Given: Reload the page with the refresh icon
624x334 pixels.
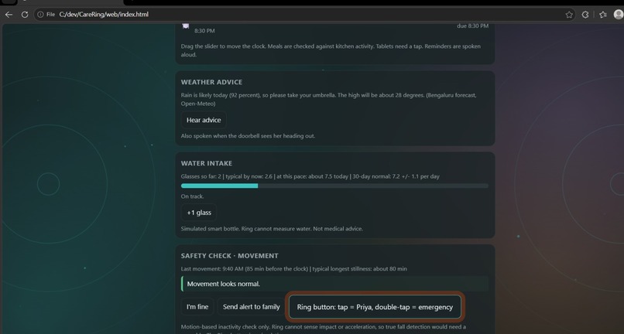Looking at the screenshot, I should 25,15.
